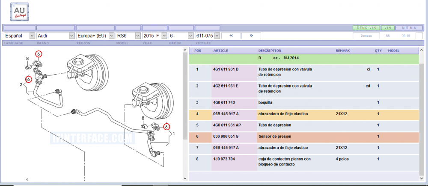Image resolution: width=428 pixels, height=186 pixels.
Task: Click the VIN button
Action: [388, 28]
